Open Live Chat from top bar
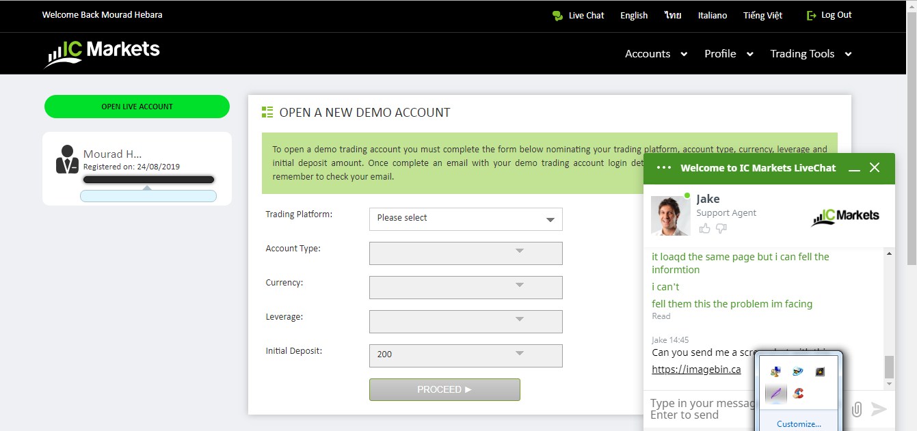The height and width of the screenshot is (431, 917). [586, 16]
